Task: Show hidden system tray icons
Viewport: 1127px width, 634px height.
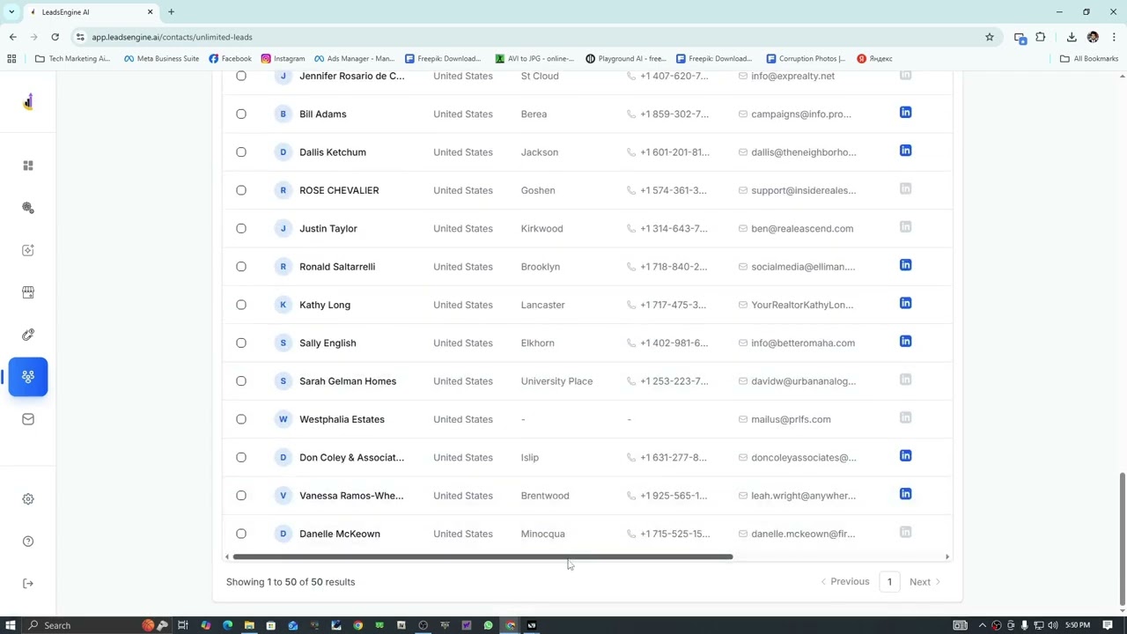Action: [983, 625]
